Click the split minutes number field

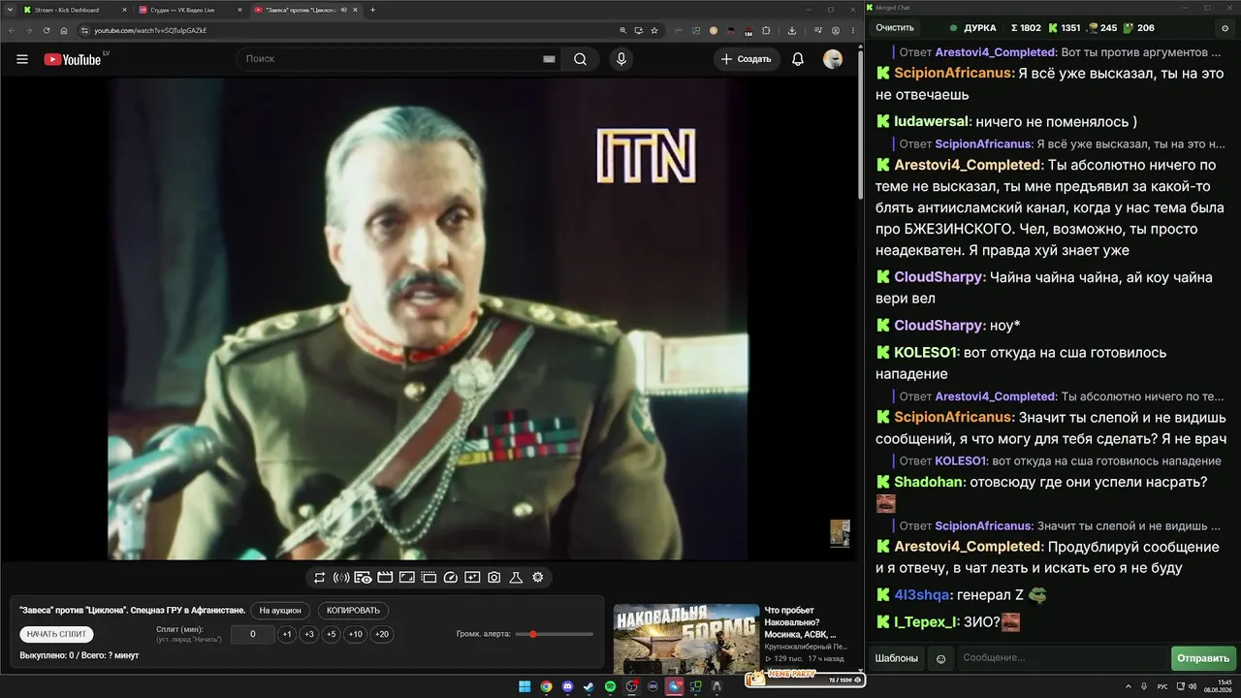click(x=253, y=634)
